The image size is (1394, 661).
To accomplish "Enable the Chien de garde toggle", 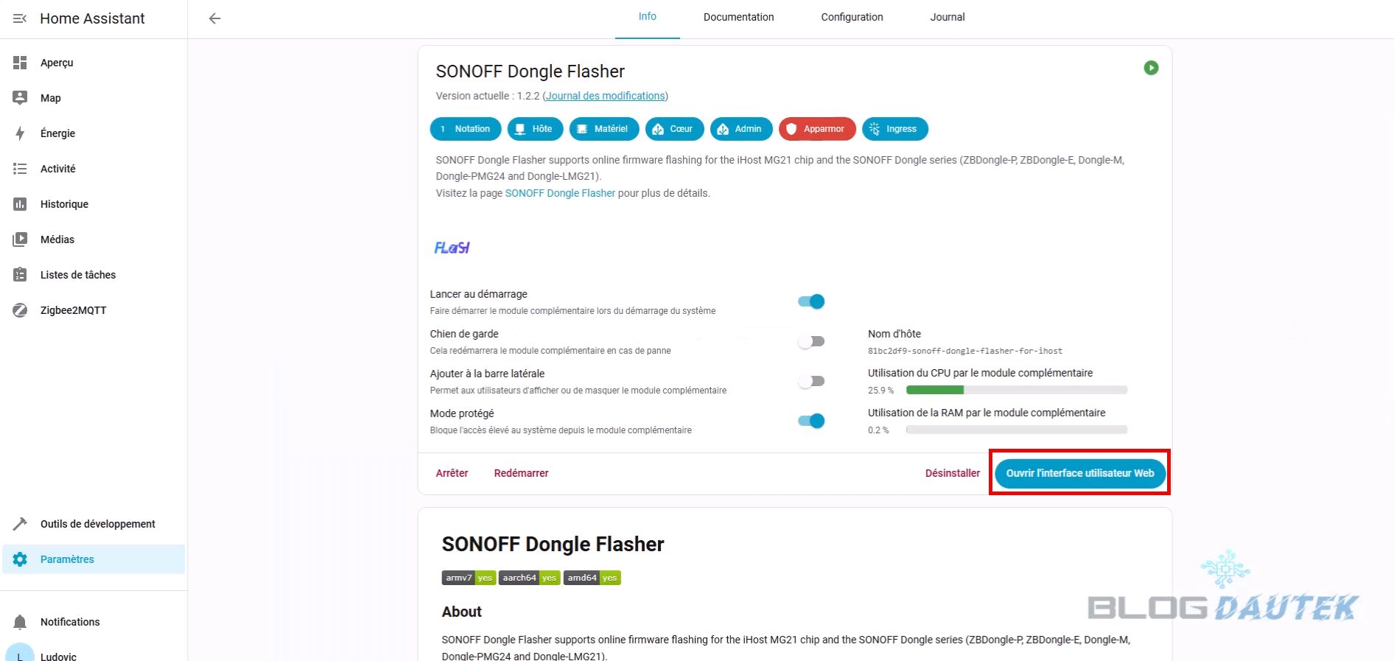I will point(811,341).
